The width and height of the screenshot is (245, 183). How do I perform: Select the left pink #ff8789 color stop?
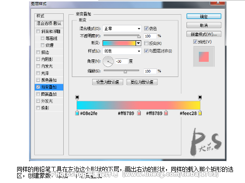coord(139,113)
